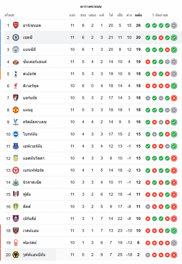
Task: Click the Arsenal club crest
Action: [x=16, y=25]
